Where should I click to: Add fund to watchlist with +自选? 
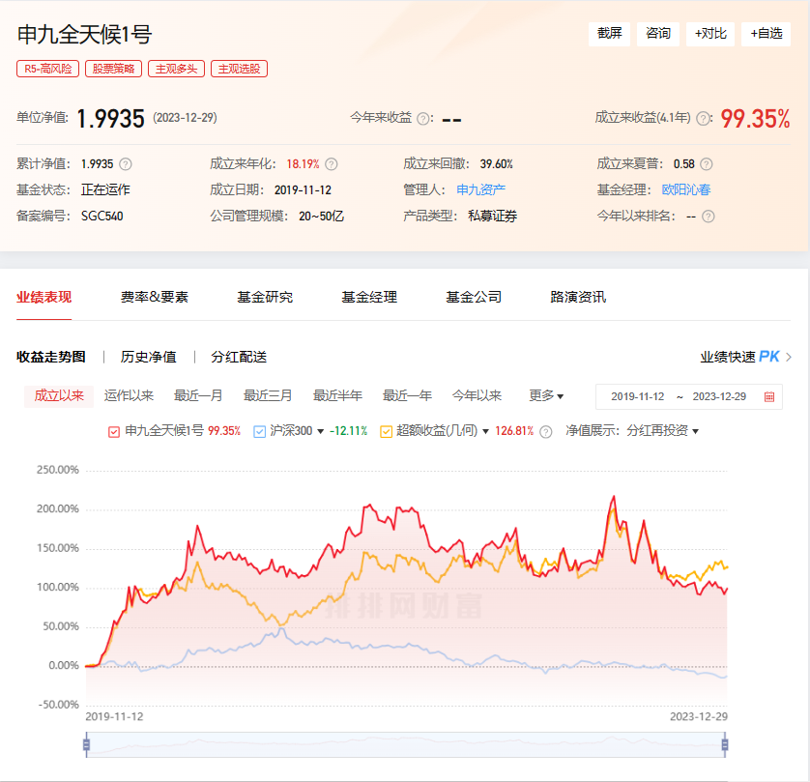pos(766,34)
